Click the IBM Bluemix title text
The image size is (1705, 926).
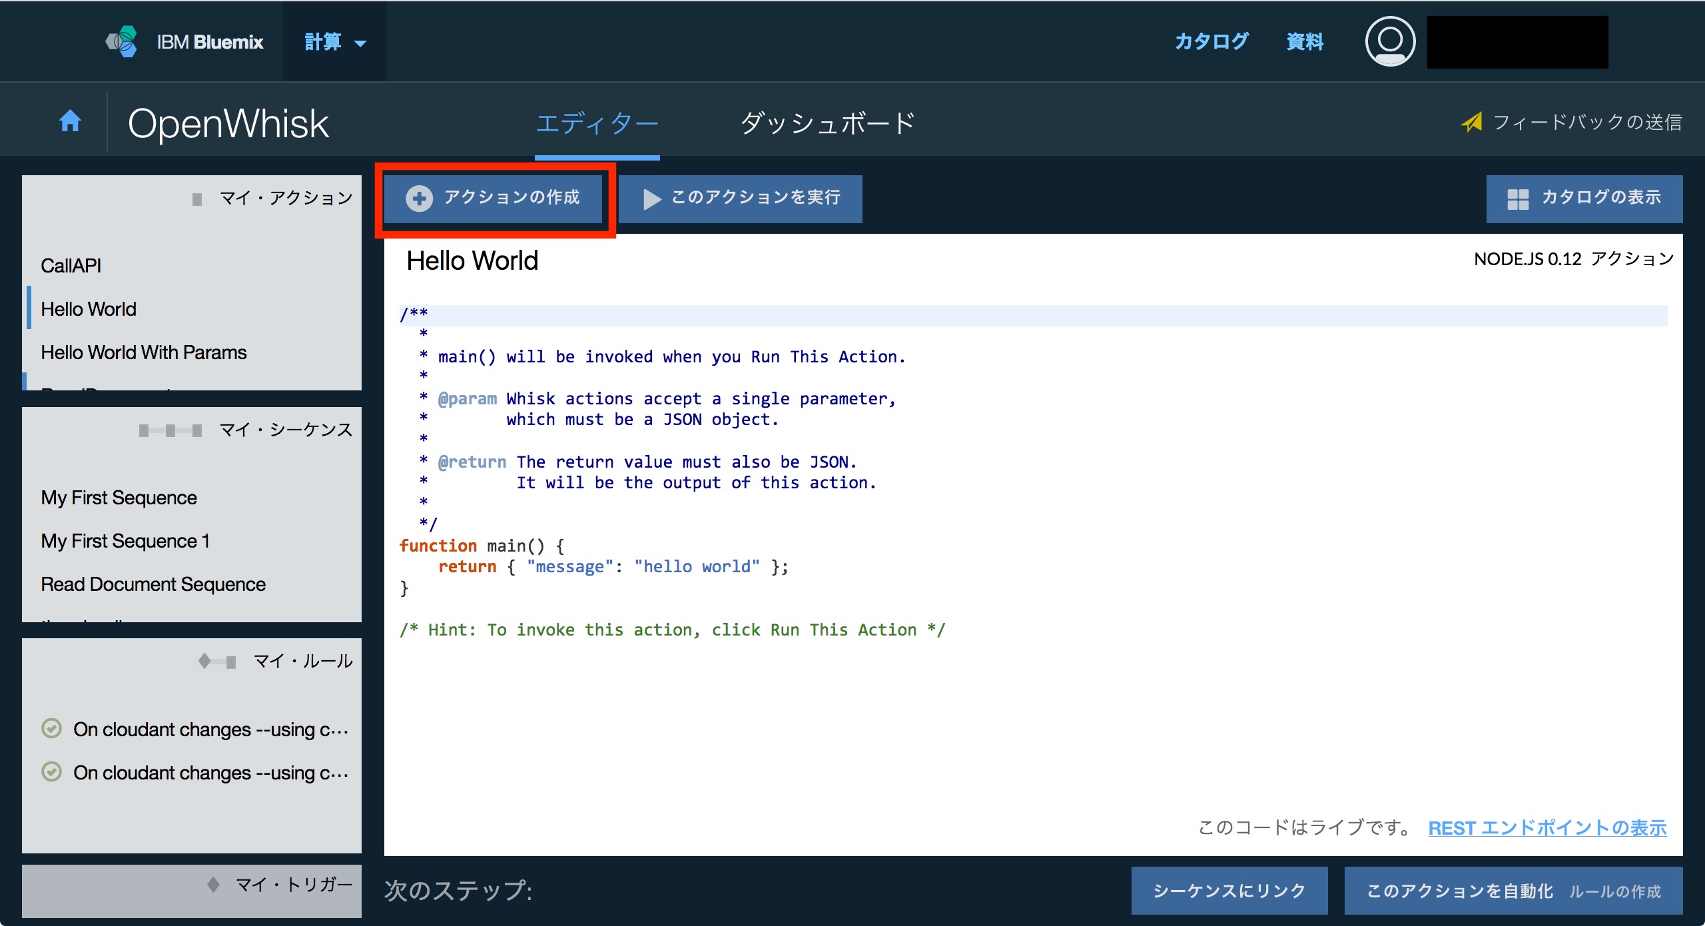pos(210,42)
